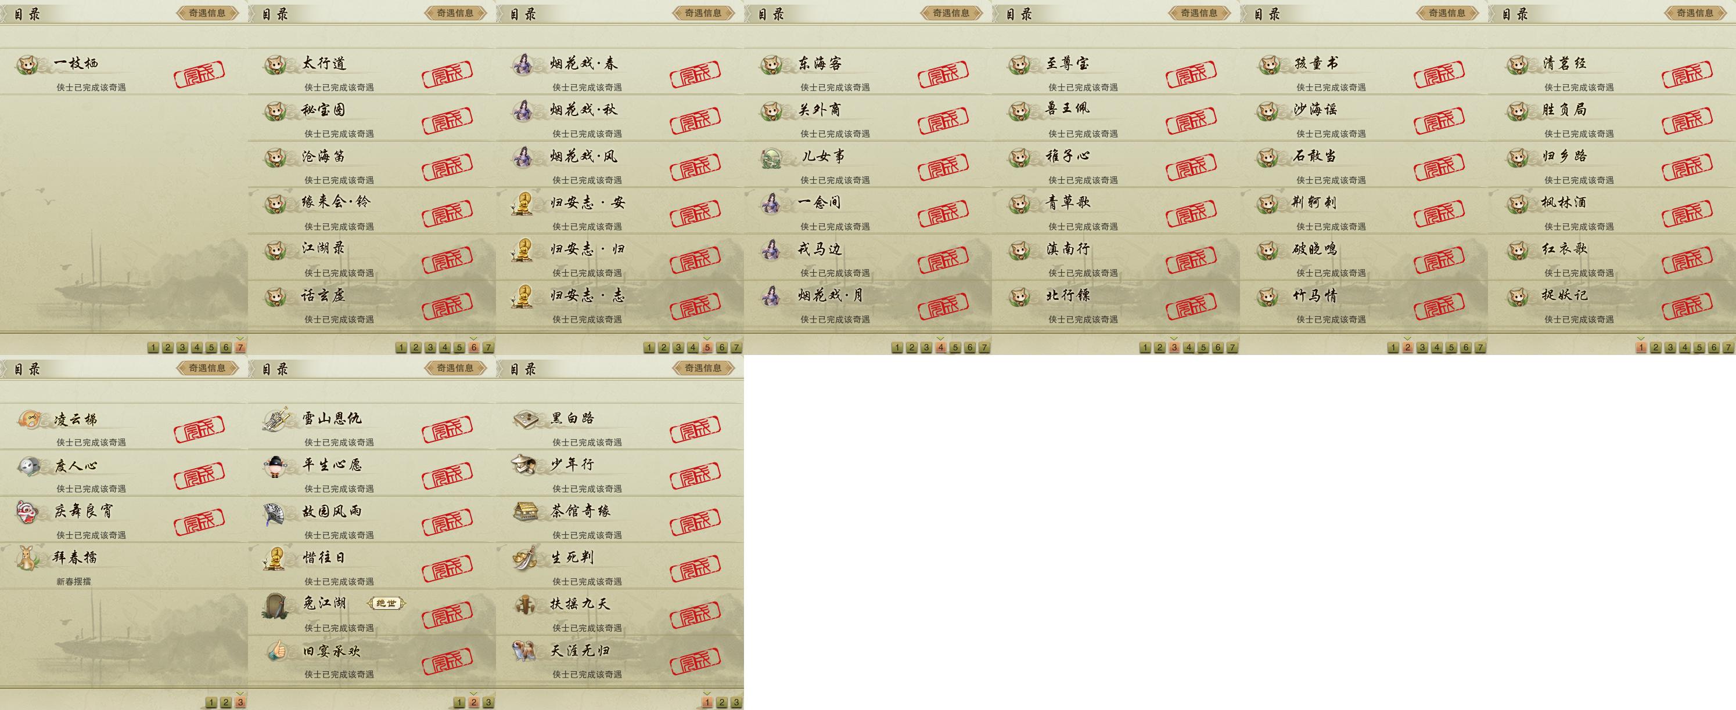This screenshot has width=1736, height=710.
Task: Click the mask icon beside 度人心
Action: 28,466
